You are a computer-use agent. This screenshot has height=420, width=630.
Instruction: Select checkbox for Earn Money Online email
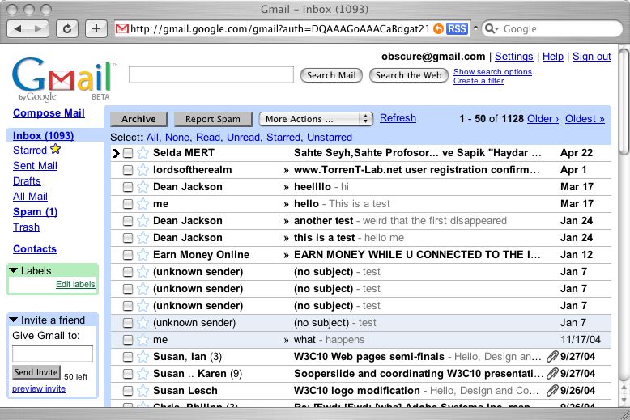(128, 255)
